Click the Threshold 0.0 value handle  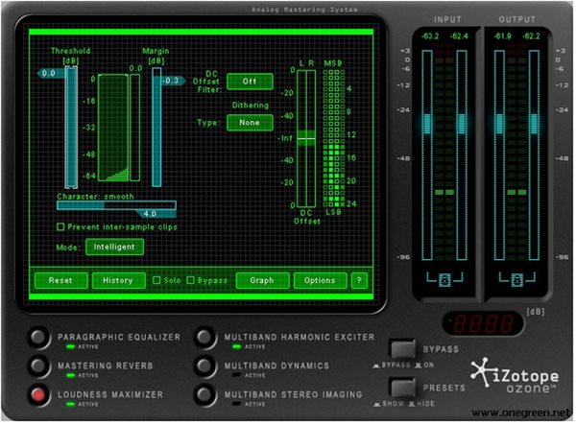[x=52, y=74]
